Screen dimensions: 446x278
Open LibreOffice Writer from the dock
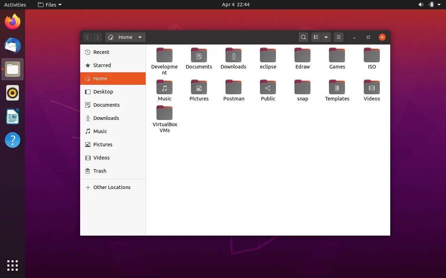(13, 116)
